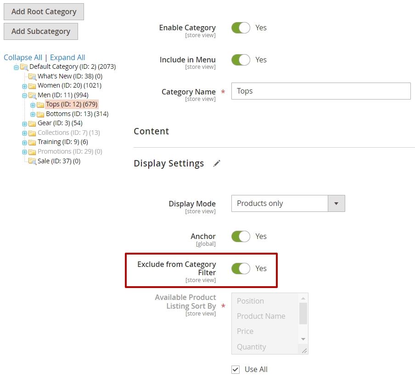Select Training (ID: 9) category

[63, 142]
